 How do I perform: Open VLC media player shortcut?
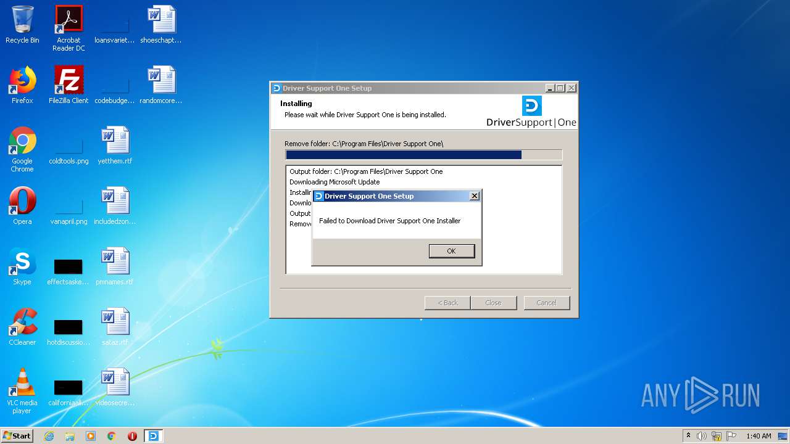coord(22,391)
